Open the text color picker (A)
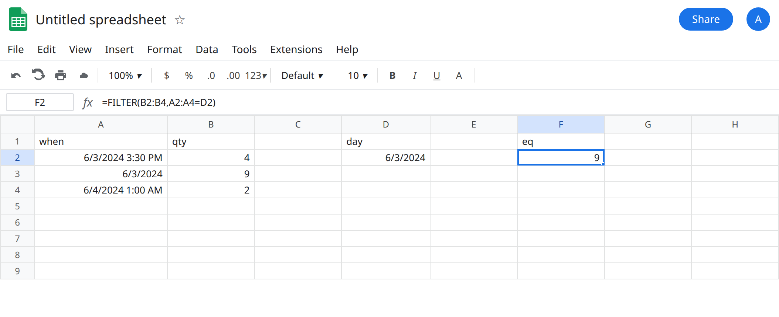 click(x=459, y=76)
